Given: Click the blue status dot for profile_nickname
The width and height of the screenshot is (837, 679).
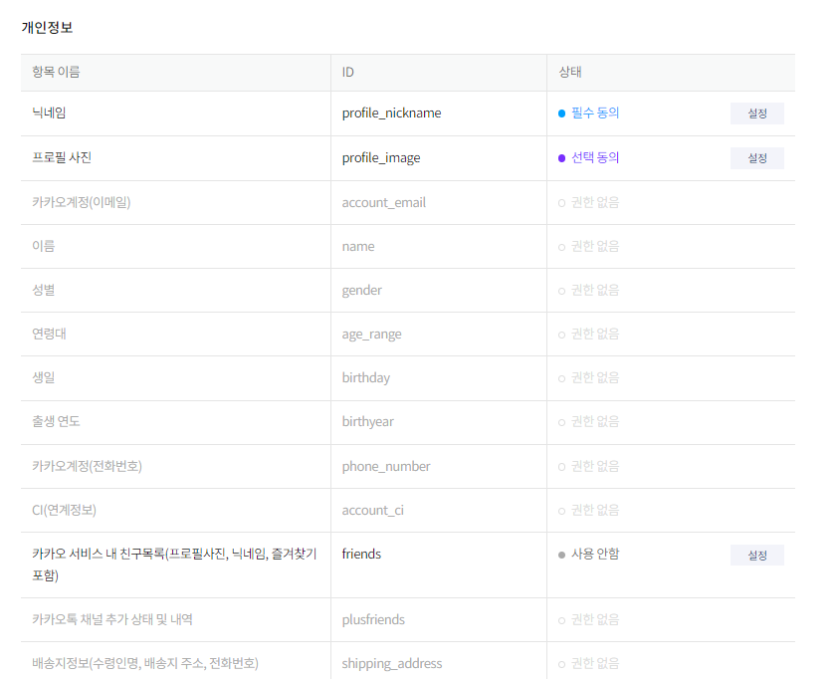Looking at the screenshot, I should click(561, 113).
